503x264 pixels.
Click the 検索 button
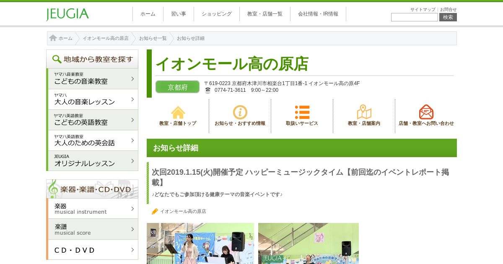(x=448, y=17)
